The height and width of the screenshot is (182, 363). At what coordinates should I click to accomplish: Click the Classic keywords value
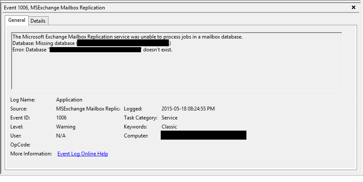(169, 127)
